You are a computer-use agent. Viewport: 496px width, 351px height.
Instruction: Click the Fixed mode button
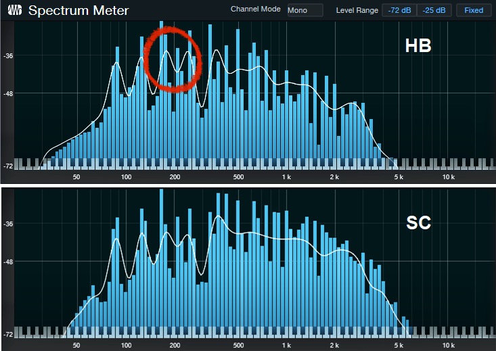[x=474, y=10]
